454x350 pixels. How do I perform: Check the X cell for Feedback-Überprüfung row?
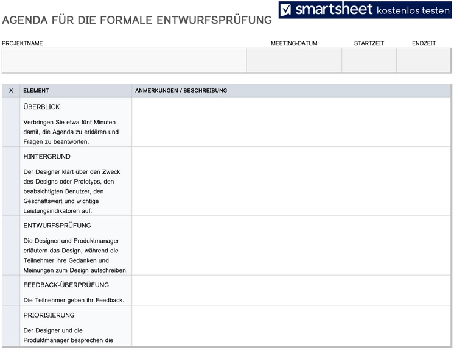(x=11, y=290)
